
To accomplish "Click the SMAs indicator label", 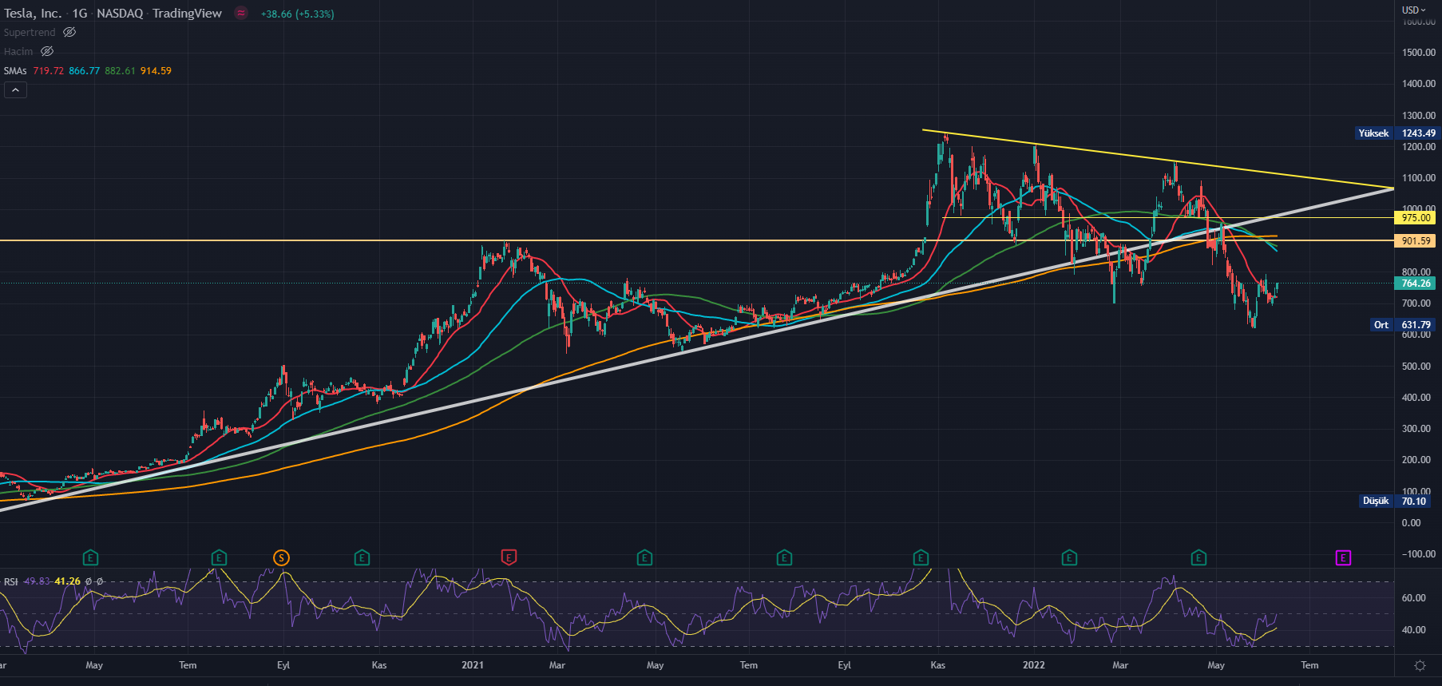I will coord(15,71).
